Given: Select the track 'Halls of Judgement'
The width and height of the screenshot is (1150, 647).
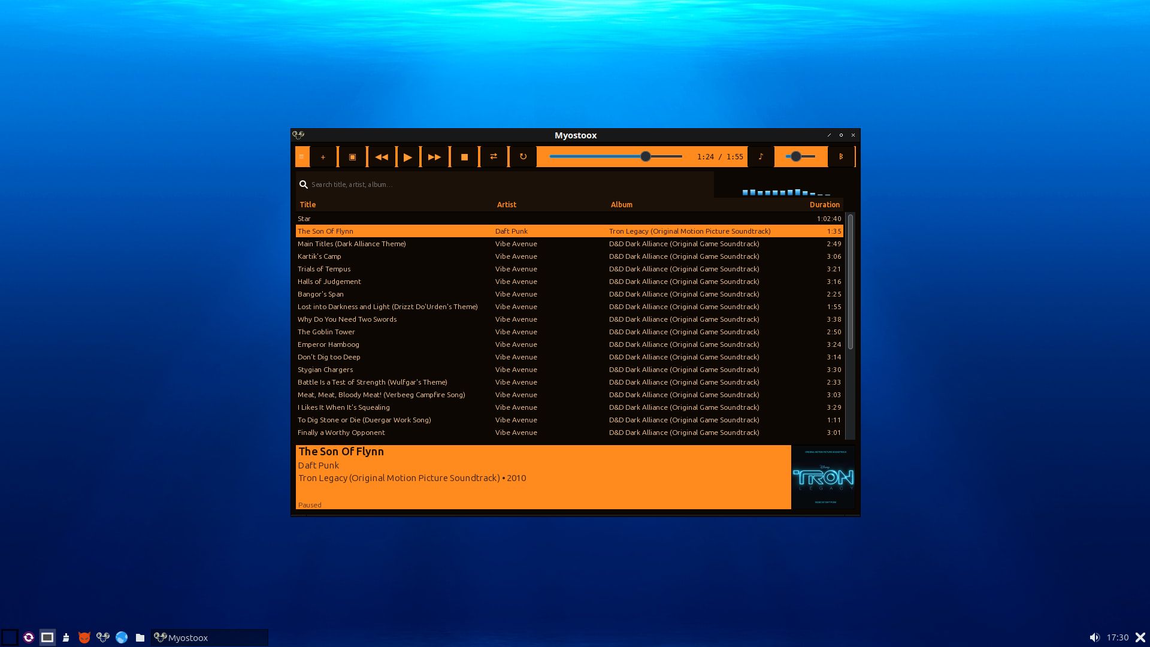Looking at the screenshot, I should tap(570, 282).
